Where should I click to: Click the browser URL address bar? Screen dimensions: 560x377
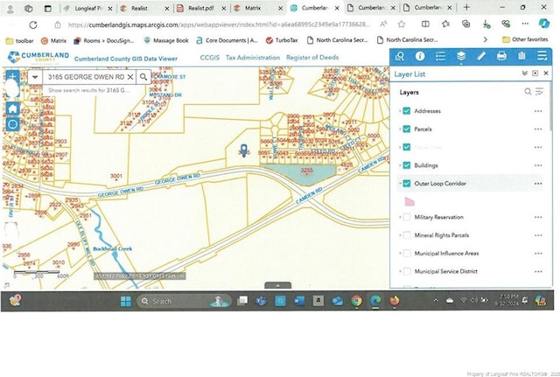tap(219, 24)
